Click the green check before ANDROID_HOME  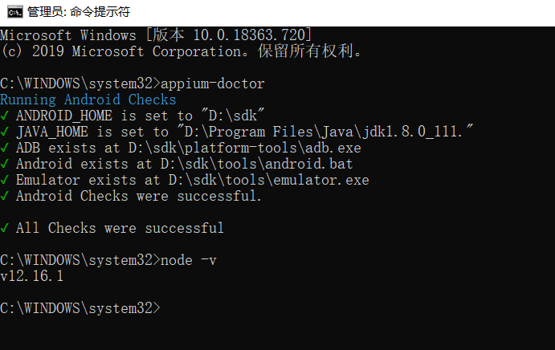pos(5,116)
